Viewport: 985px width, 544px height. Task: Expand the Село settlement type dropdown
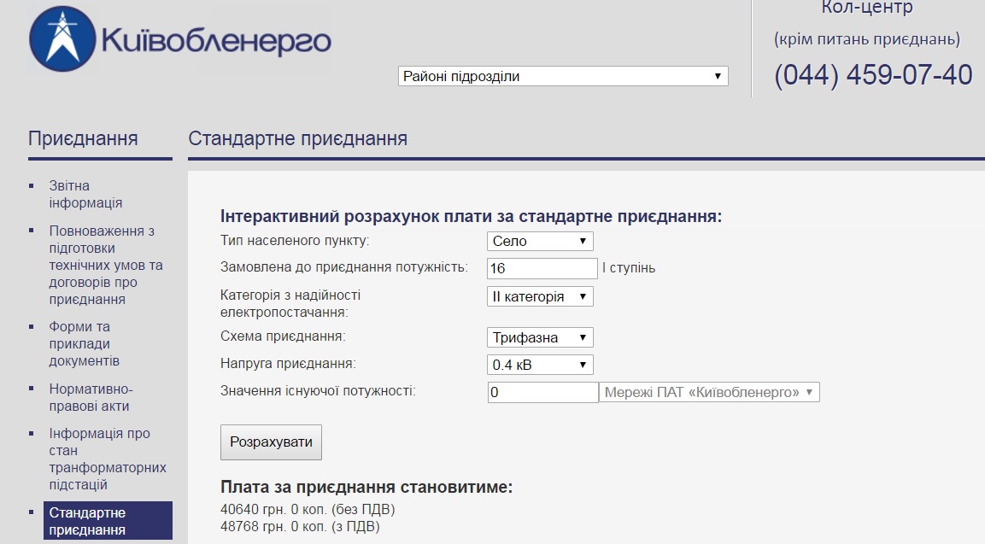(x=540, y=241)
